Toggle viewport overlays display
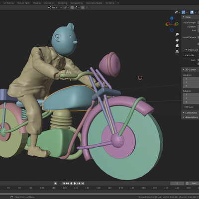 192,12
